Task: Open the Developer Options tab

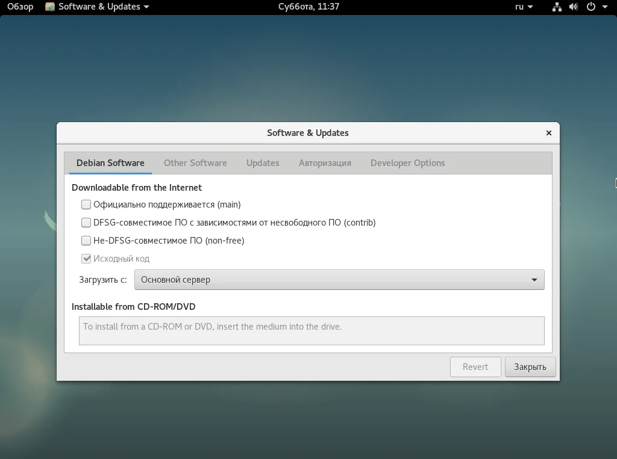Action: point(408,162)
